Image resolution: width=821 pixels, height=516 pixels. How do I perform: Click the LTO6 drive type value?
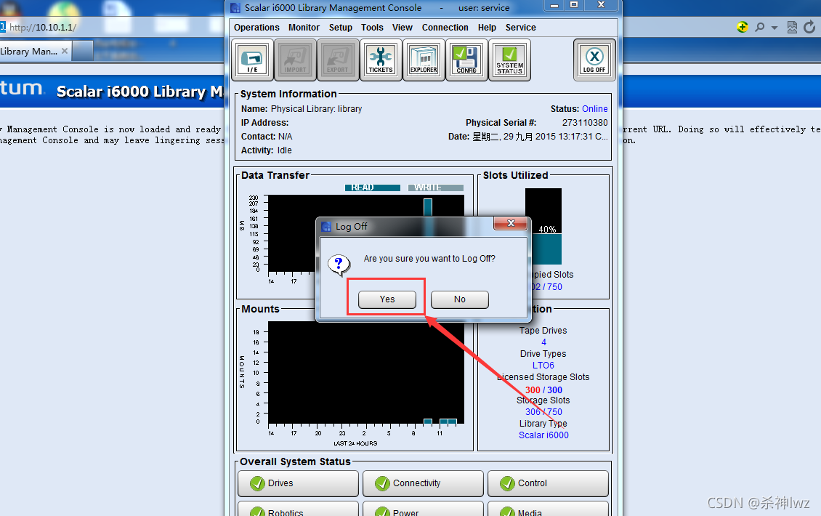543,366
